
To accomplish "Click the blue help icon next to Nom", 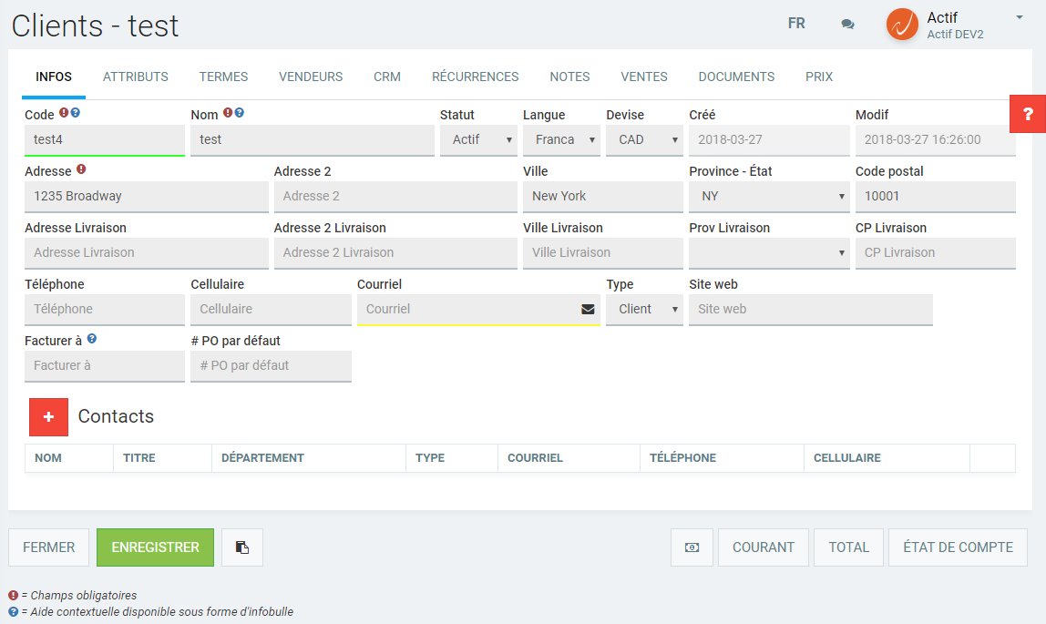I will (x=240, y=114).
